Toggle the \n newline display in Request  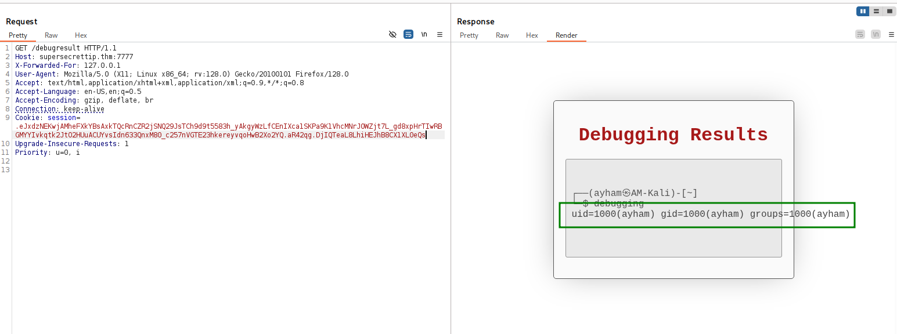[424, 35]
